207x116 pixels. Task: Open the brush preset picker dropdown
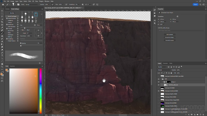coord(16,5)
